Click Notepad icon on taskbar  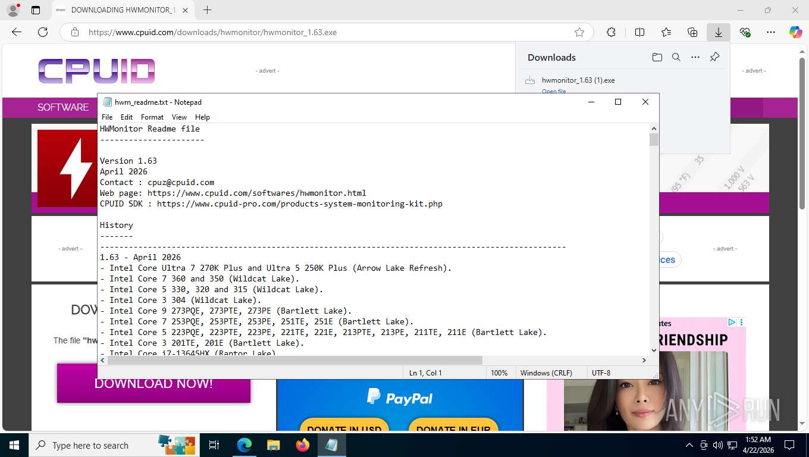point(331,445)
